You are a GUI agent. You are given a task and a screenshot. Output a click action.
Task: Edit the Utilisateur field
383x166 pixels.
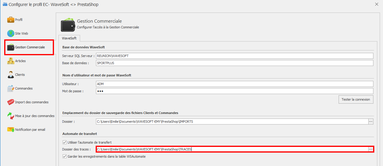[235, 84]
